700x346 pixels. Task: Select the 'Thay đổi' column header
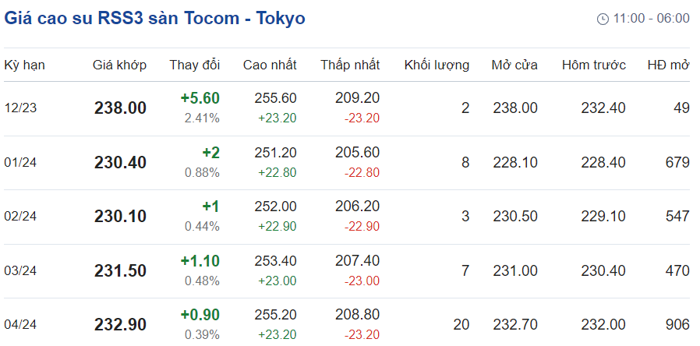click(x=194, y=65)
